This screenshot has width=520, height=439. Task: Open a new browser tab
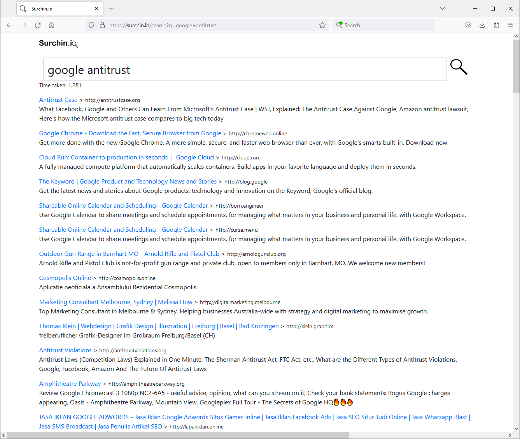[x=111, y=9]
